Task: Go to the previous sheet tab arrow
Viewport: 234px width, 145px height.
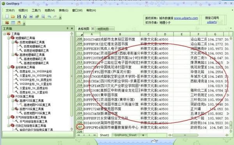Action: (x=84, y=135)
